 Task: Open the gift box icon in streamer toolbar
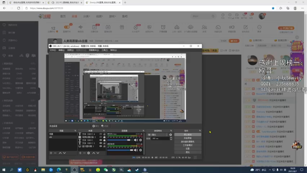click(x=122, y=27)
